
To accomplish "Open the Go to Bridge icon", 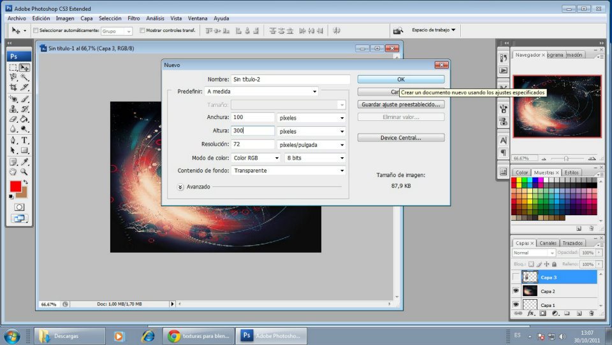I will tap(398, 31).
